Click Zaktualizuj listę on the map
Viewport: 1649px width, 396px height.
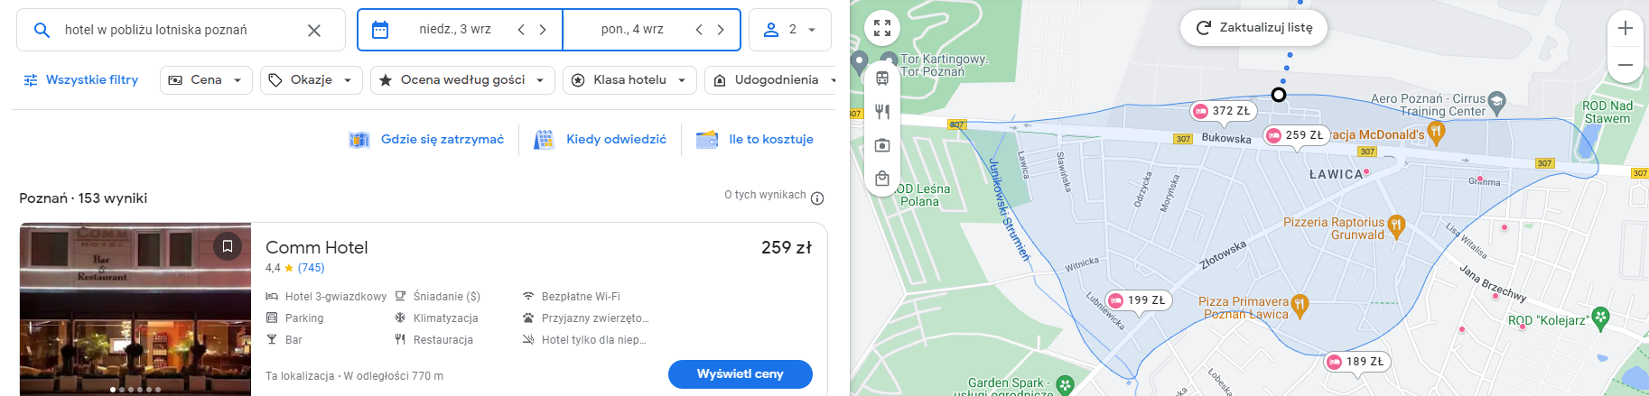(1254, 28)
